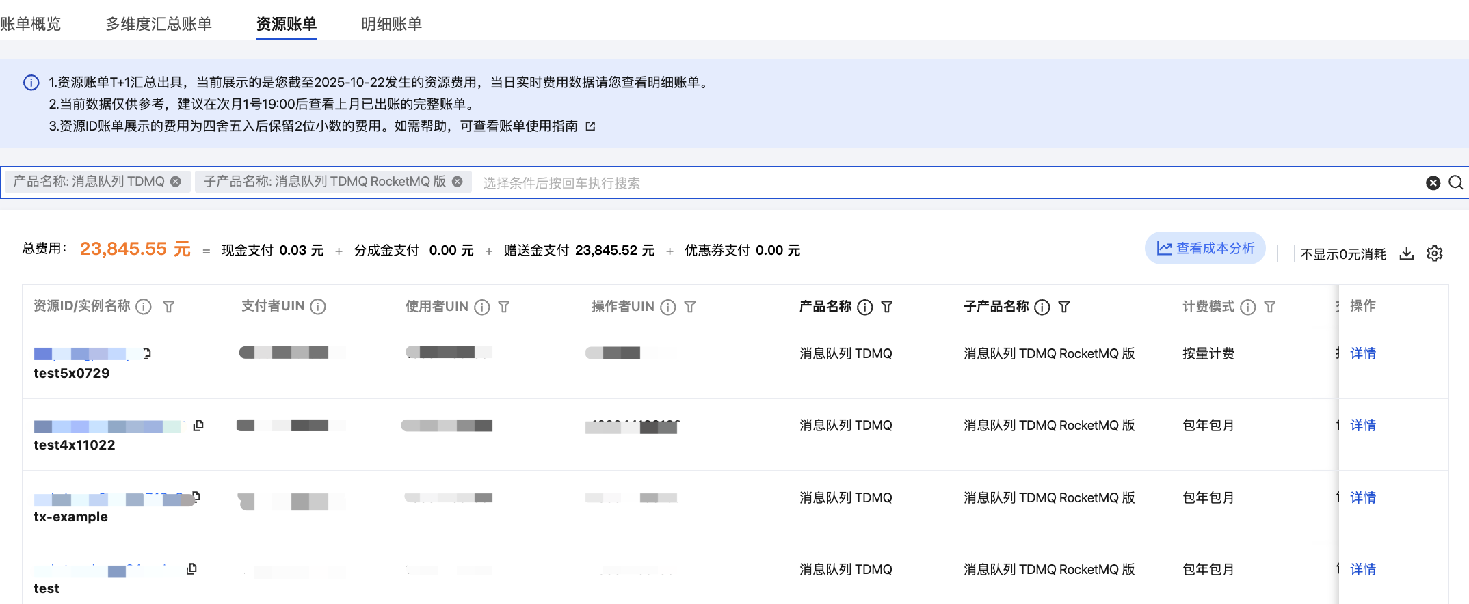
Task: Copy the resource ID for test4x11022
Action: click(x=198, y=425)
